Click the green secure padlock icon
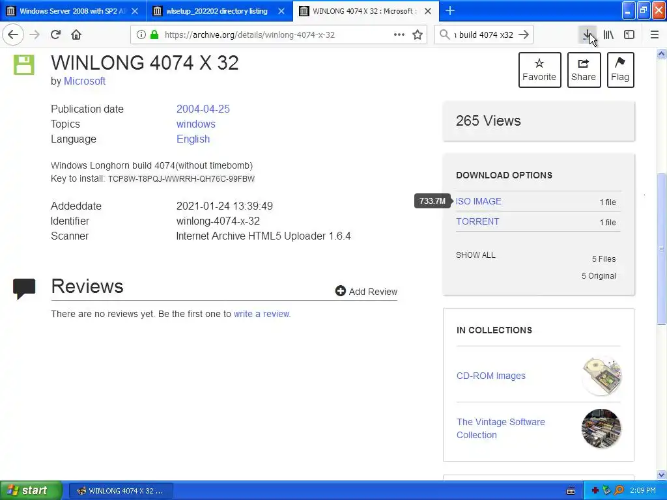 pyautogui.click(x=154, y=35)
